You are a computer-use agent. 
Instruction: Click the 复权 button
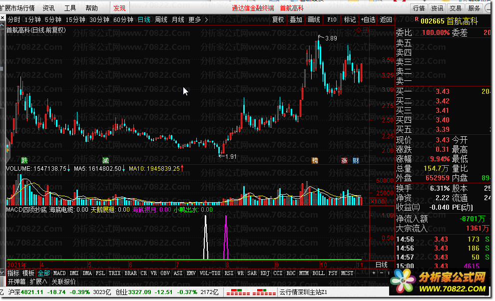(x=278, y=19)
